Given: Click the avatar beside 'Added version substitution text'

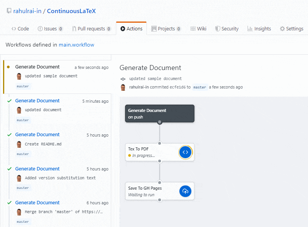Looking at the screenshot, I should pos(19,178).
